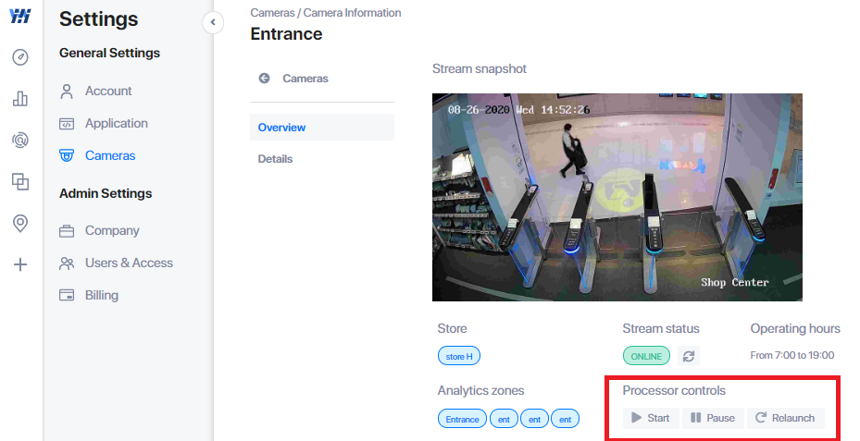Switch to the Overview tab

(x=322, y=127)
